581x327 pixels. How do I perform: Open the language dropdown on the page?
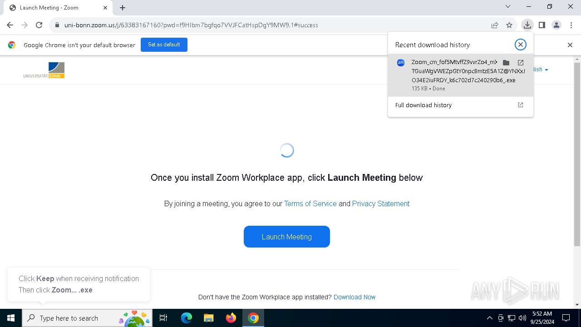pos(541,69)
